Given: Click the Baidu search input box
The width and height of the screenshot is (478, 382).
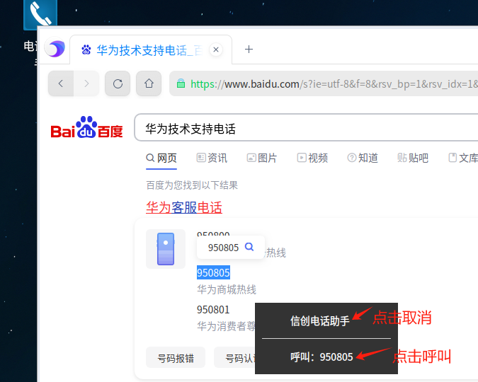Looking at the screenshot, I should coord(306,128).
